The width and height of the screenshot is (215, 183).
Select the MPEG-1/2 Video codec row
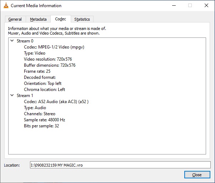[54, 47]
